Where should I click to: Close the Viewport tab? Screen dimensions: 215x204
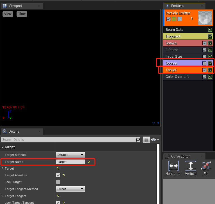click(x=39, y=6)
